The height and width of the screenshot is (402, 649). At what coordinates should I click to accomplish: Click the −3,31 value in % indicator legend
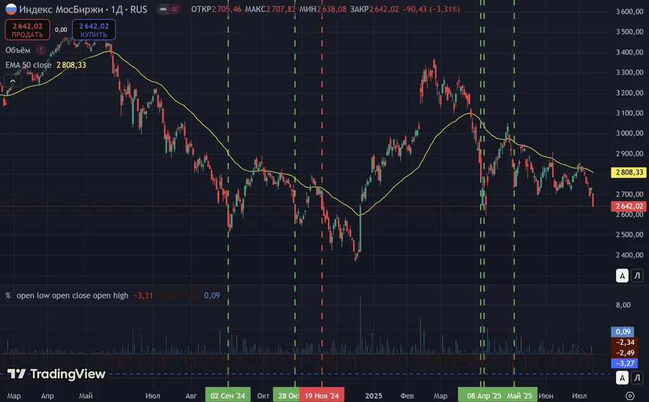click(143, 295)
